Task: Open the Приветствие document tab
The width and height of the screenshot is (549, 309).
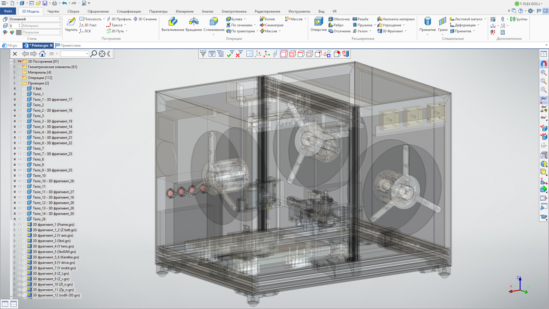Action: point(68,45)
